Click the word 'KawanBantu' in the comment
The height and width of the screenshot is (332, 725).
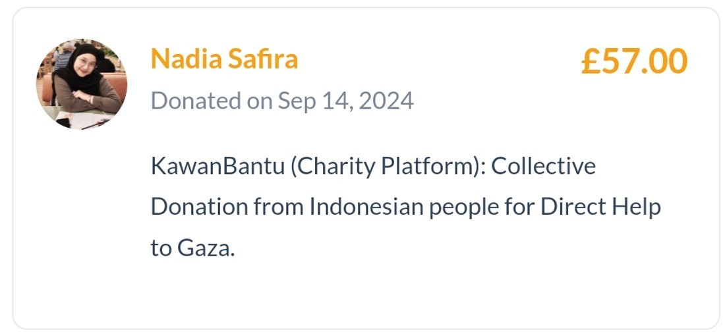click(217, 166)
